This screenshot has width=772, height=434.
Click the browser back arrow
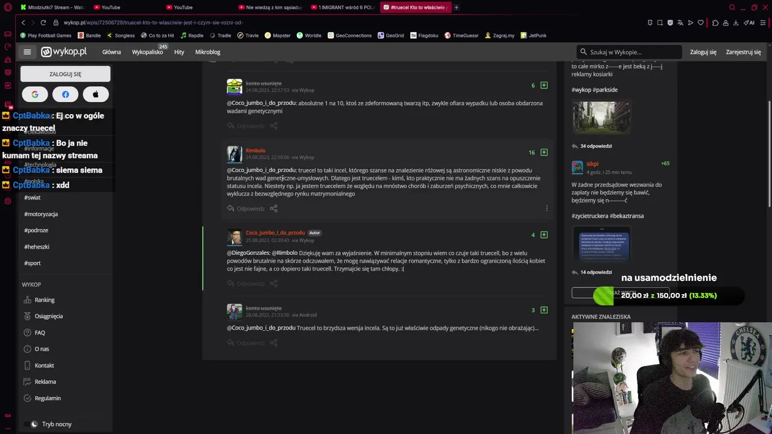point(23,23)
